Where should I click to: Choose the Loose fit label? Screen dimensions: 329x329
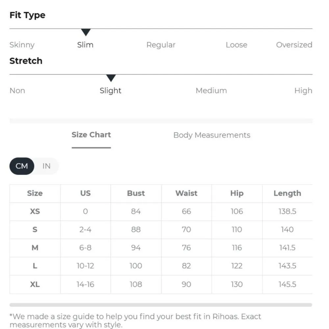[236, 45]
